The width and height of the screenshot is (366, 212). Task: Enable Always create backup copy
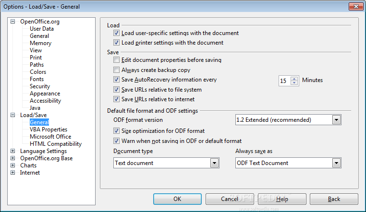click(x=116, y=70)
